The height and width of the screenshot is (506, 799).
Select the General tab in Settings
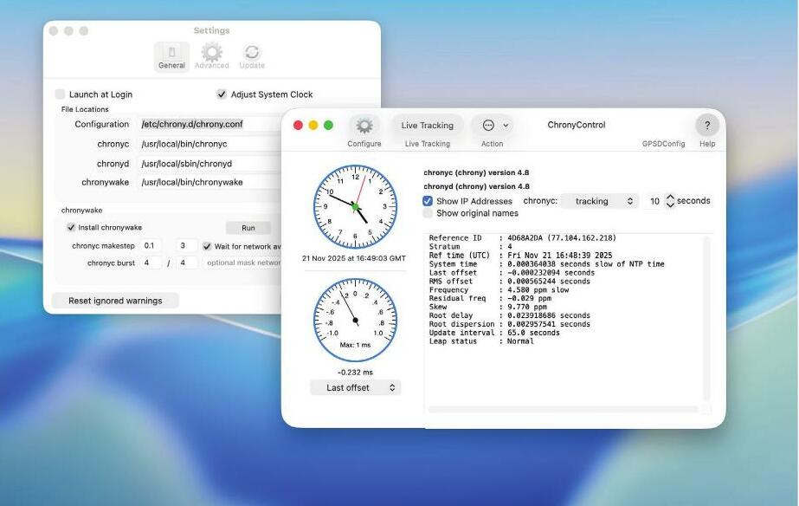(171, 56)
